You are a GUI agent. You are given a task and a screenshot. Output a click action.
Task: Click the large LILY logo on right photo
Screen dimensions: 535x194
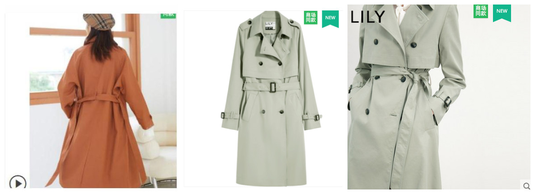pos(368,17)
